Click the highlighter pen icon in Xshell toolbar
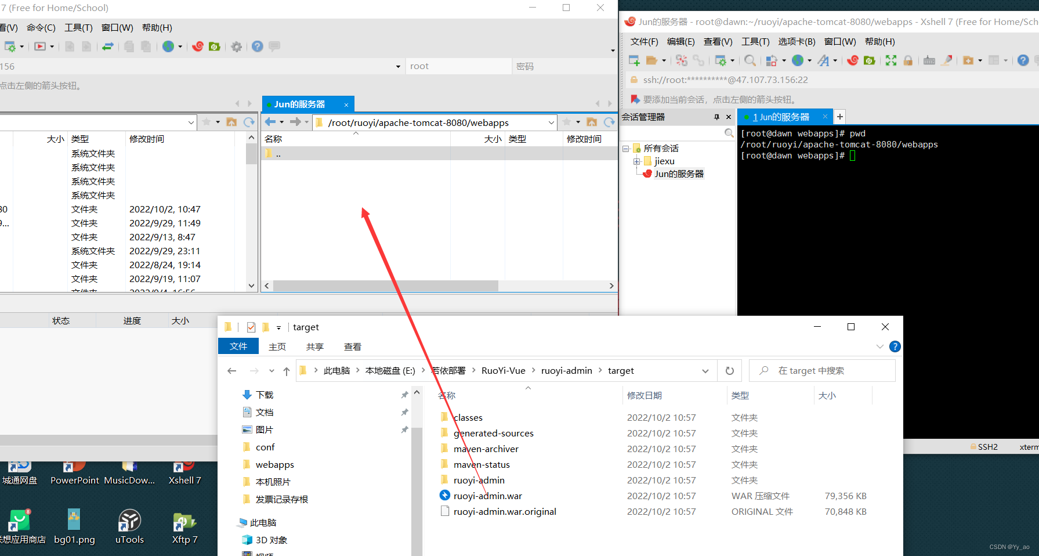This screenshot has width=1039, height=556. 947,60
